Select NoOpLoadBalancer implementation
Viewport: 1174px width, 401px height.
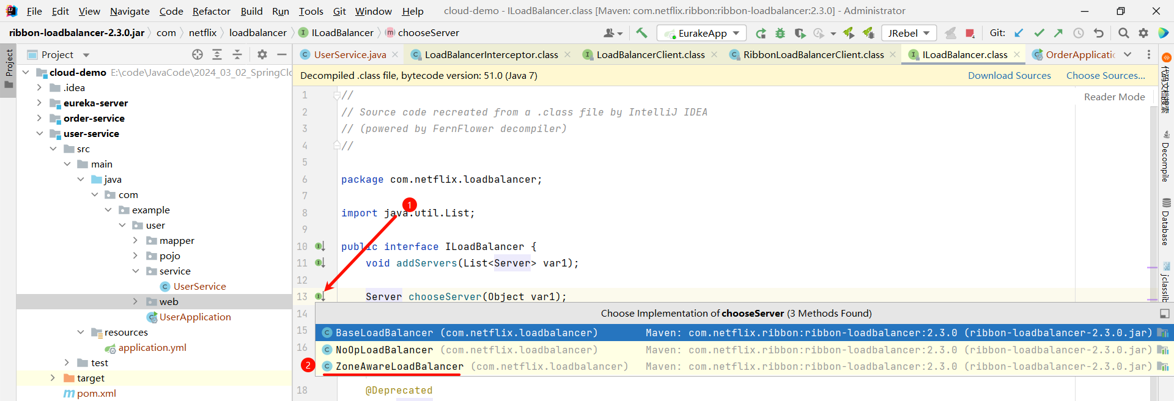tap(744, 350)
